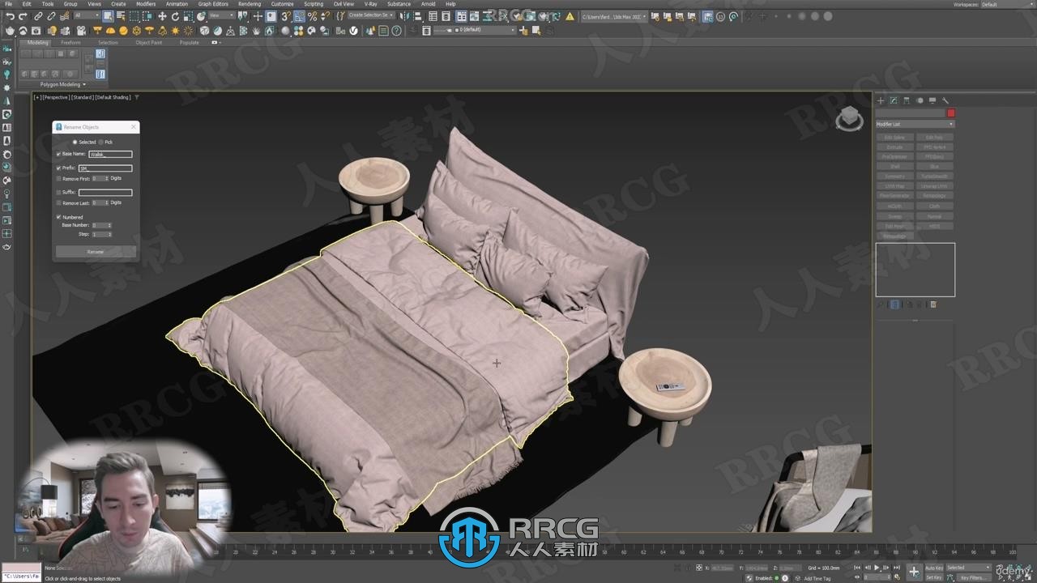
Task: Toggle the Base Name checkbox
Action: click(58, 154)
